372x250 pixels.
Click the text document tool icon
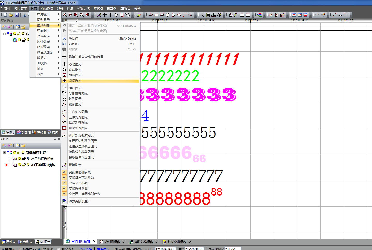[x=208, y=15]
